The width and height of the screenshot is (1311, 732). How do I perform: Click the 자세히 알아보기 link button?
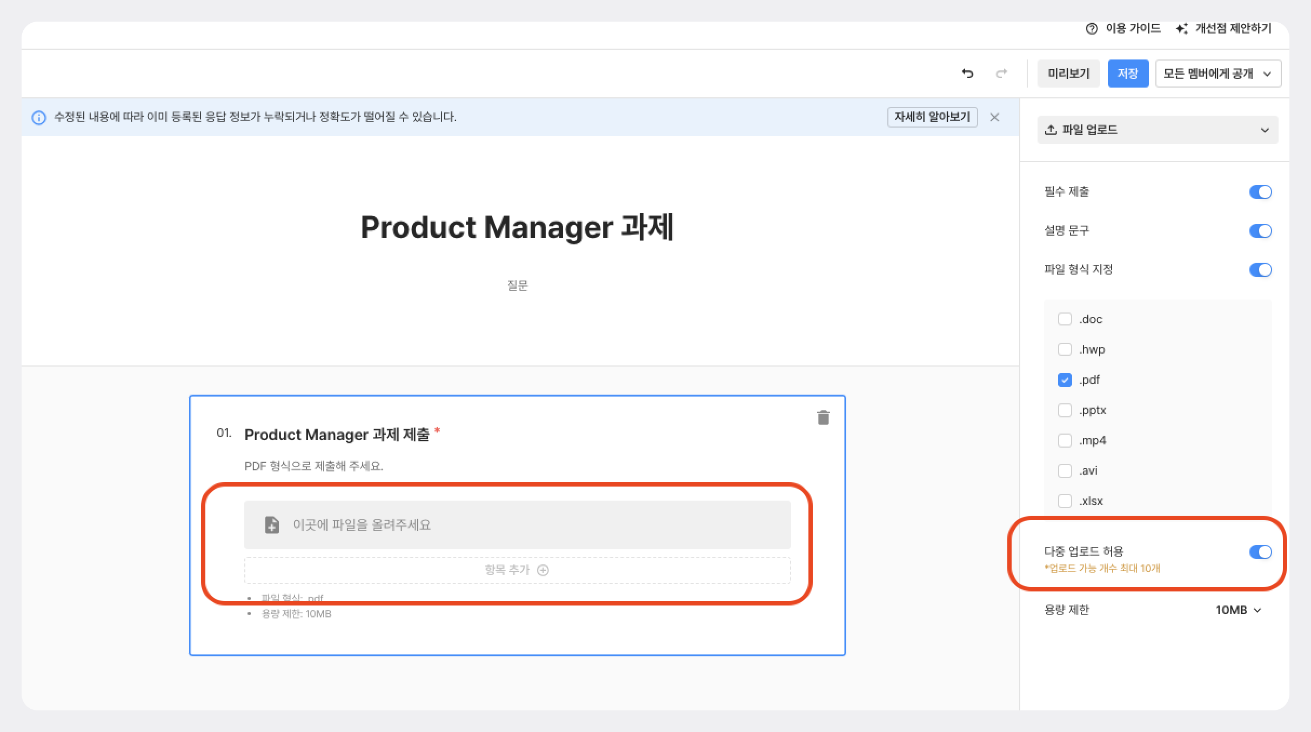pos(932,117)
